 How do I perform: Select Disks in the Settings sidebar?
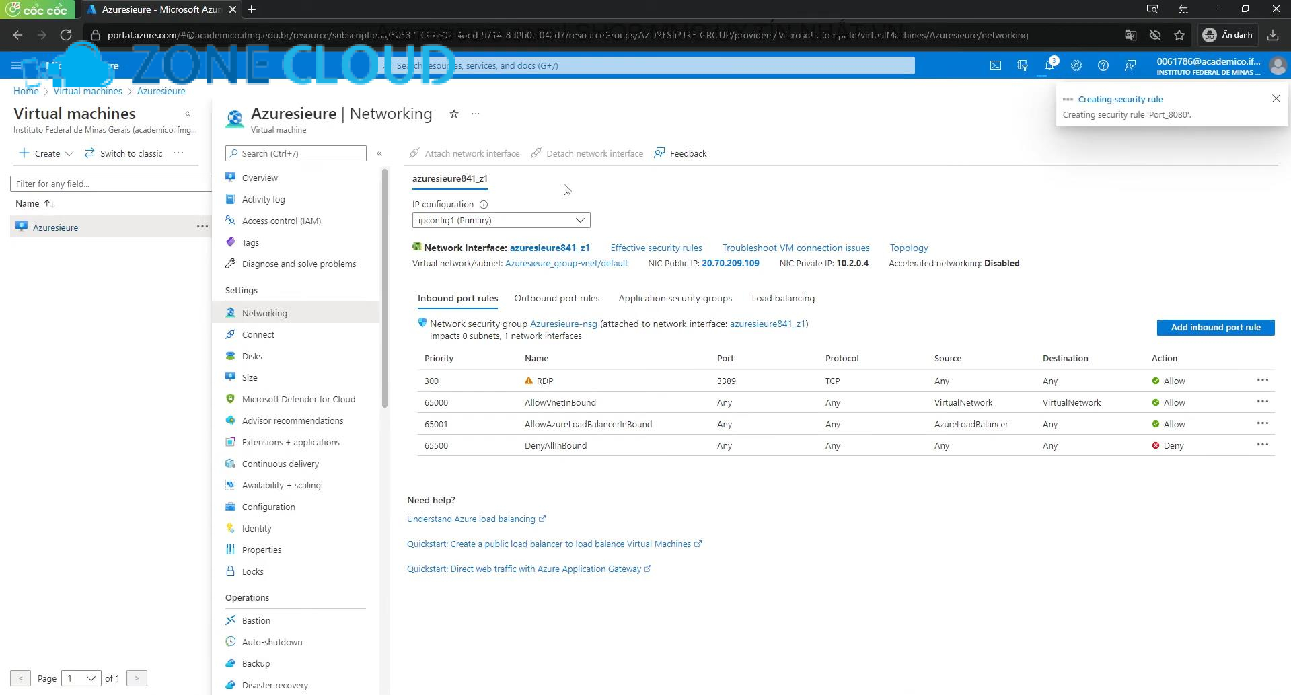(x=252, y=356)
